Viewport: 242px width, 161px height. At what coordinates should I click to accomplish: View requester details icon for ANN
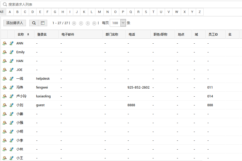click(4, 43)
